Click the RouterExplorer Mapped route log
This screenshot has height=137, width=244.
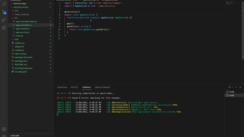pos(109,110)
